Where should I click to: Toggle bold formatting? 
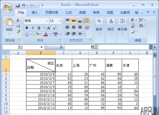pyautogui.click(x=27, y=28)
